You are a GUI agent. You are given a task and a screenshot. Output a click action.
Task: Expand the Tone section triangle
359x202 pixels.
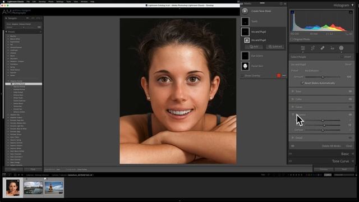293,91
